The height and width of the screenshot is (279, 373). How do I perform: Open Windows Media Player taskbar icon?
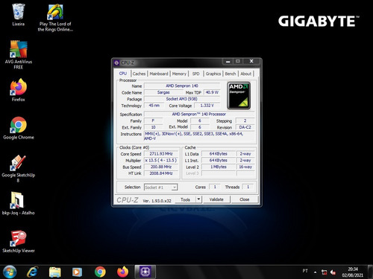[77, 272]
